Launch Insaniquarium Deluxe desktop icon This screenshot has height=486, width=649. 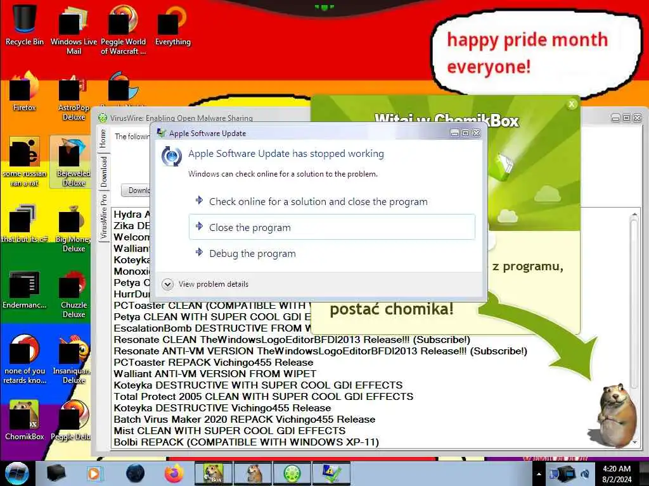[x=71, y=359]
